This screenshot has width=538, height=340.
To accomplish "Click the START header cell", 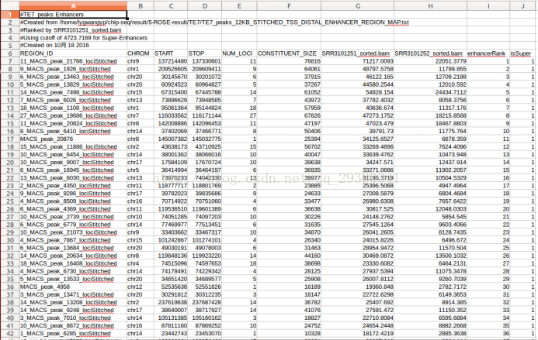I will tap(171, 53).
